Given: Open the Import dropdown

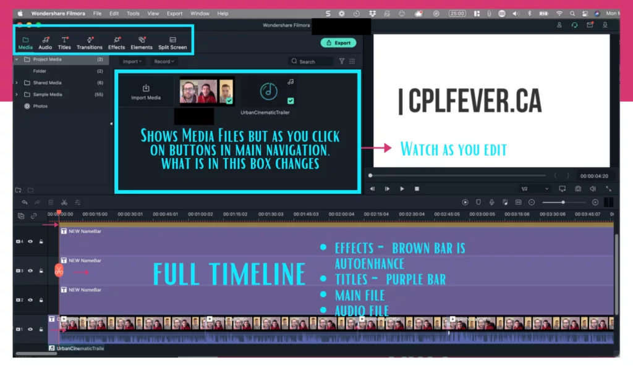Looking at the screenshot, I should coord(132,61).
